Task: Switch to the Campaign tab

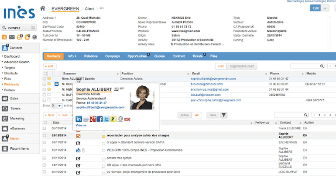Action: coord(113,56)
